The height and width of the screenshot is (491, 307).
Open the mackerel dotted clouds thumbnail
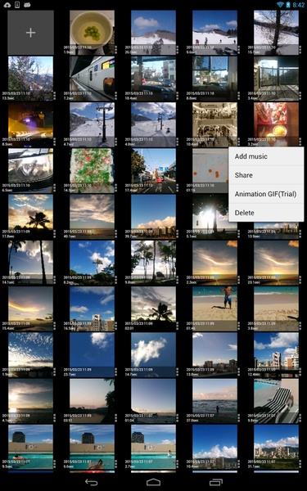(30, 355)
